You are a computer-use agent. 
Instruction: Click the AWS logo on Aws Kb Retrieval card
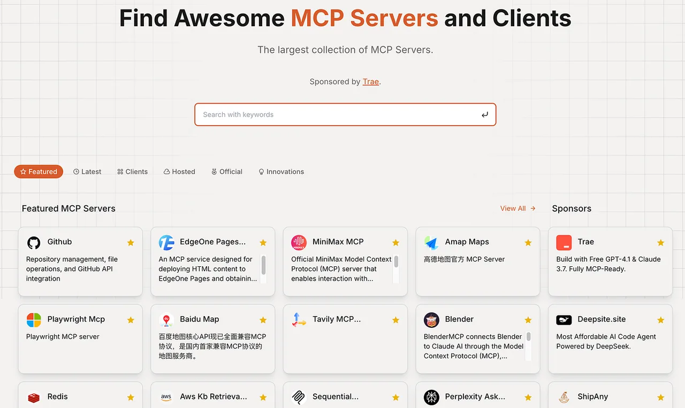166,397
